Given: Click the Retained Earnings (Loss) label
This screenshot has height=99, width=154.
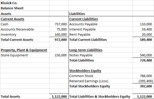Looking at the screenshot, I should pyautogui.click(x=89, y=81).
